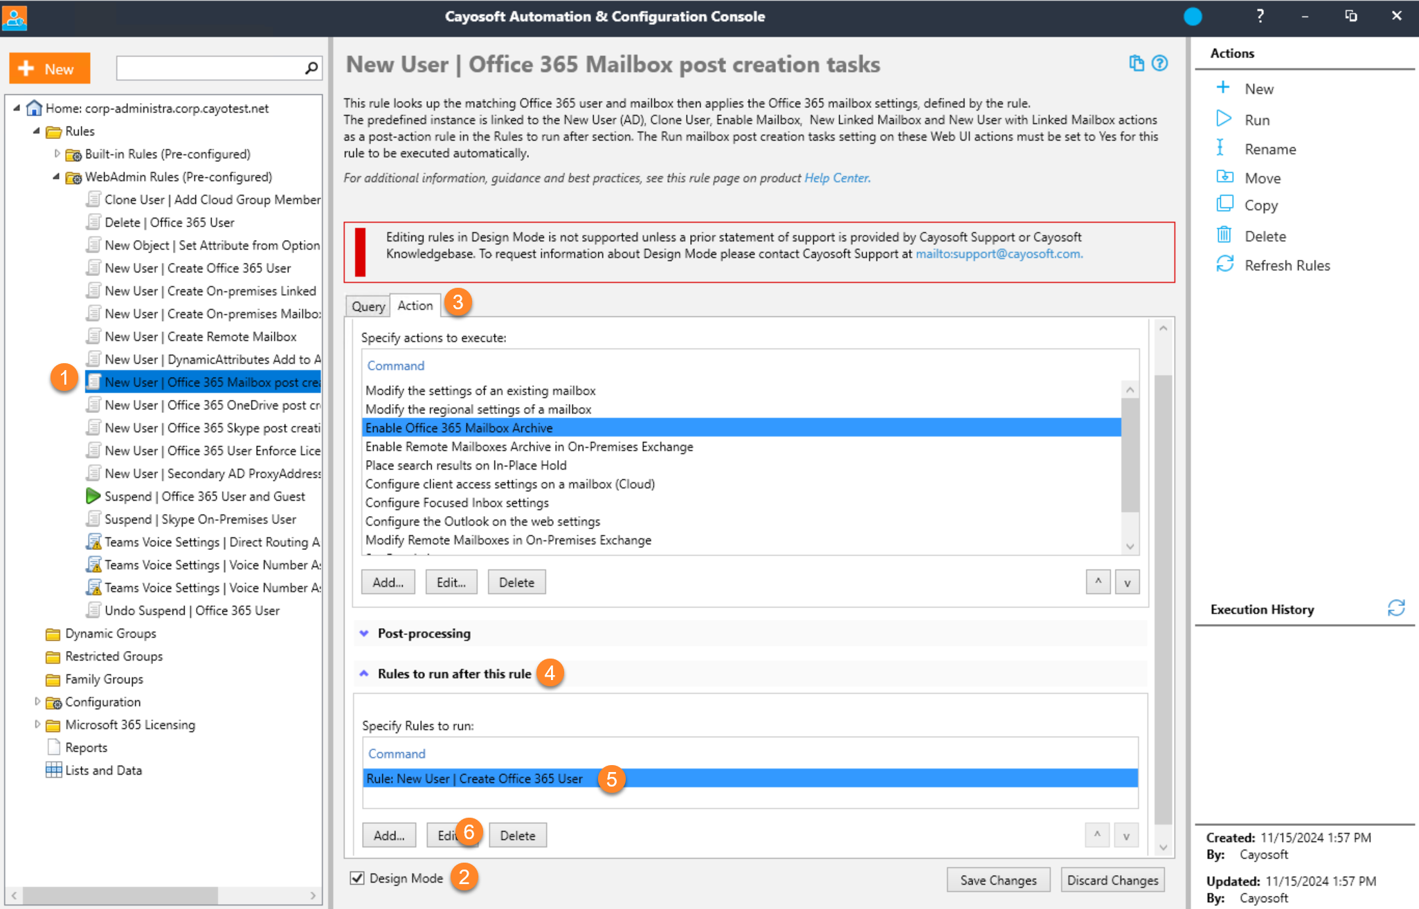The width and height of the screenshot is (1419, 909).
Task: Click the Move folder icon in Actions
Action: [x=1224, y=176]
